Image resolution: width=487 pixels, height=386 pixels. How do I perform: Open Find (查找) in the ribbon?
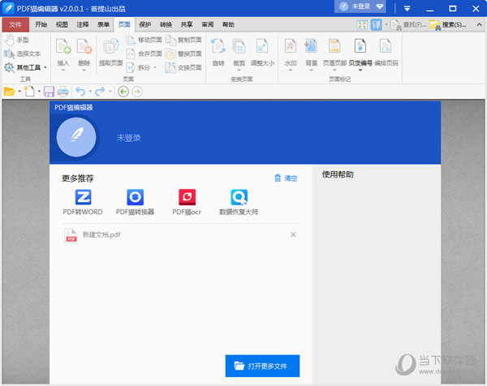tap(408, 25)
